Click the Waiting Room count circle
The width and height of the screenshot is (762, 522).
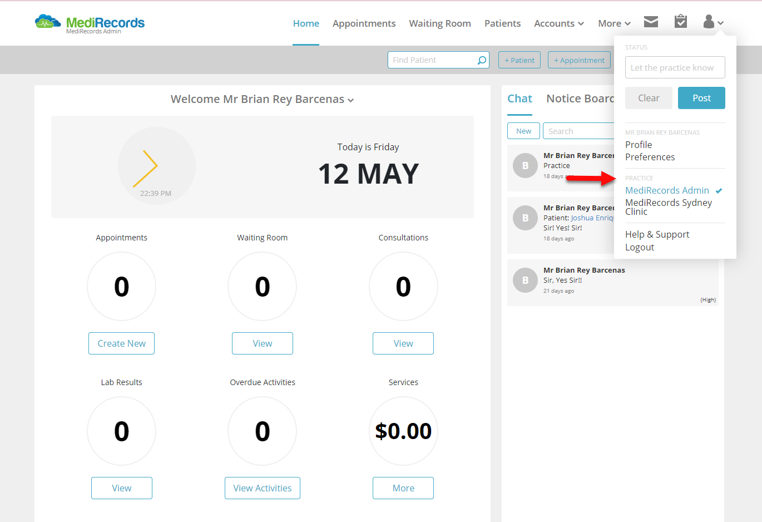pos(263,287)
